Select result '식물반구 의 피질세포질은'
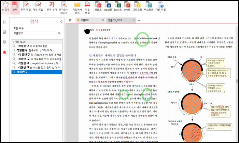The height and width of the screenshot is (143, 239). (37, 46)
